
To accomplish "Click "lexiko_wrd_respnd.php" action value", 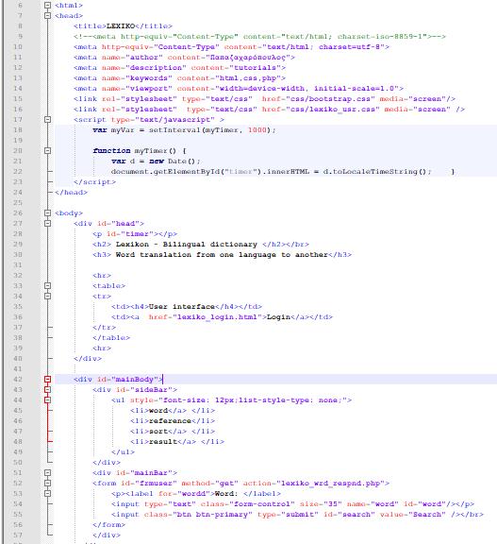I will pos(330,484).
